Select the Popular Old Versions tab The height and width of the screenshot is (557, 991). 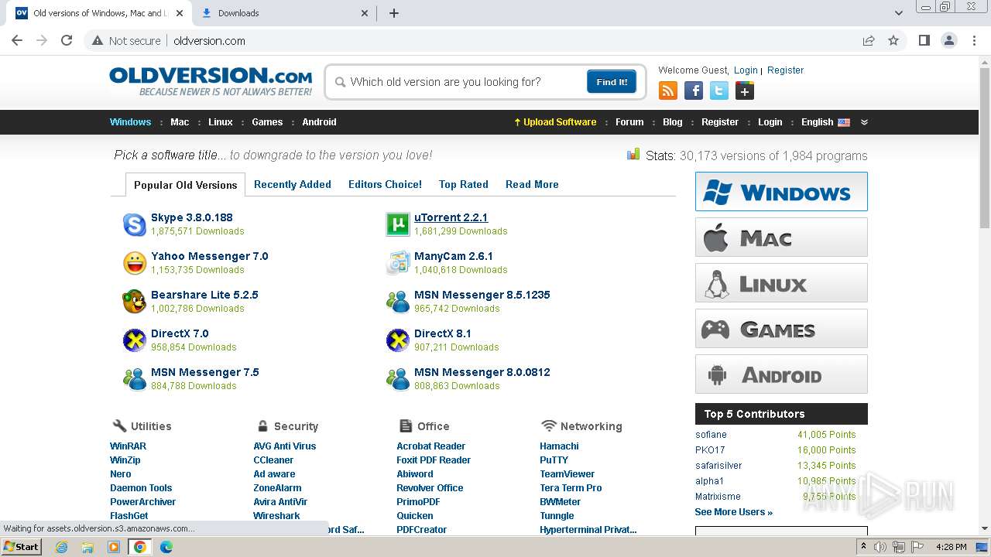(185, 185)
